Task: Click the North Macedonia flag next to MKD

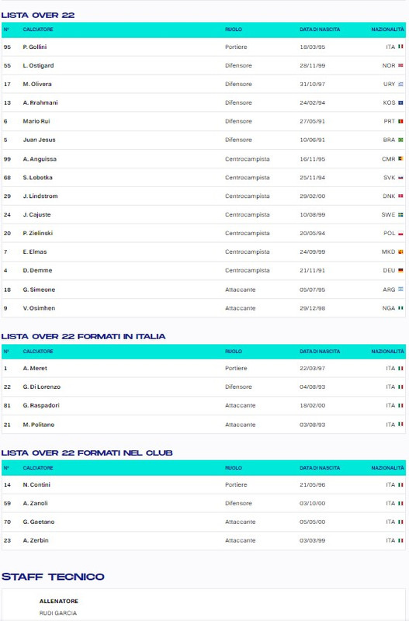Action: [400, 252]
